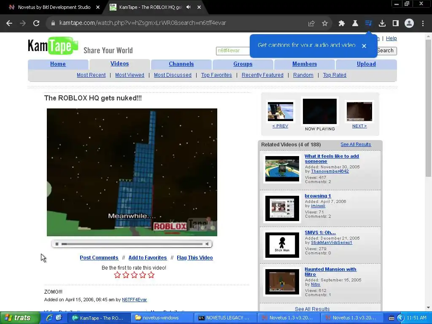Open the Videos navigation tab
Viewport: 432px width, 324px height.
point(119,64)
